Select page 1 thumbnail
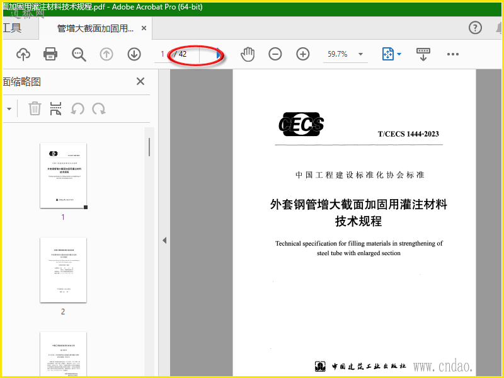 (x=64, y=176)
